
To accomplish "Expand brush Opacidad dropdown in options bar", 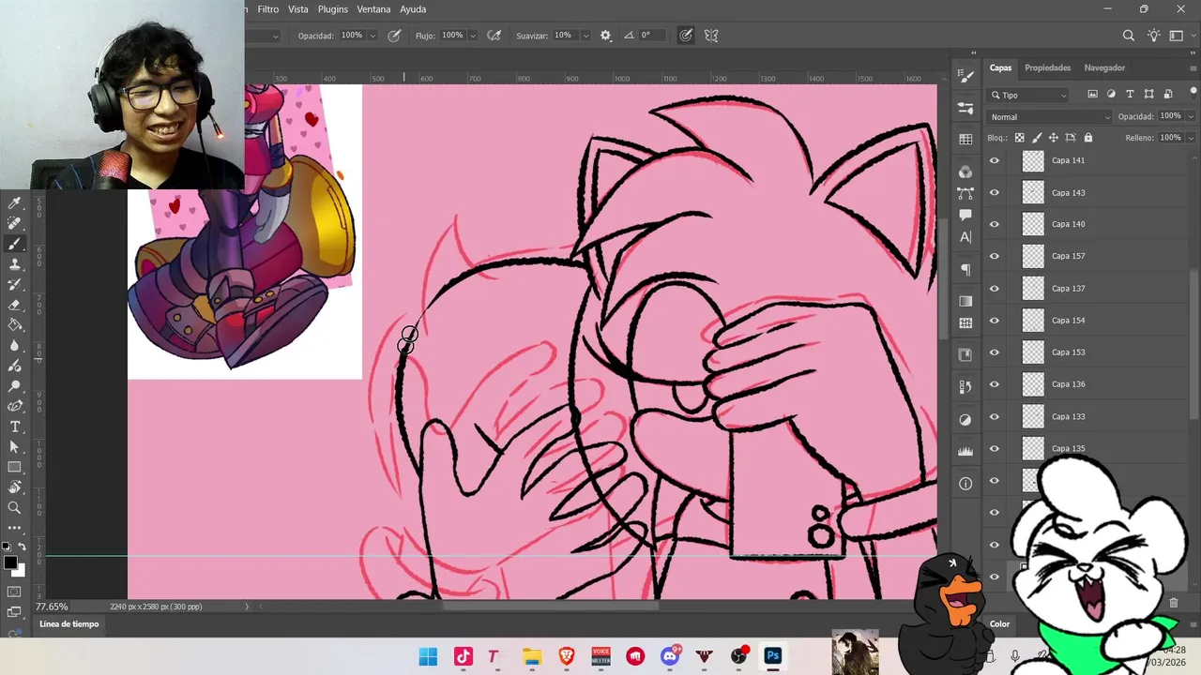I will [x=372, y=36].
